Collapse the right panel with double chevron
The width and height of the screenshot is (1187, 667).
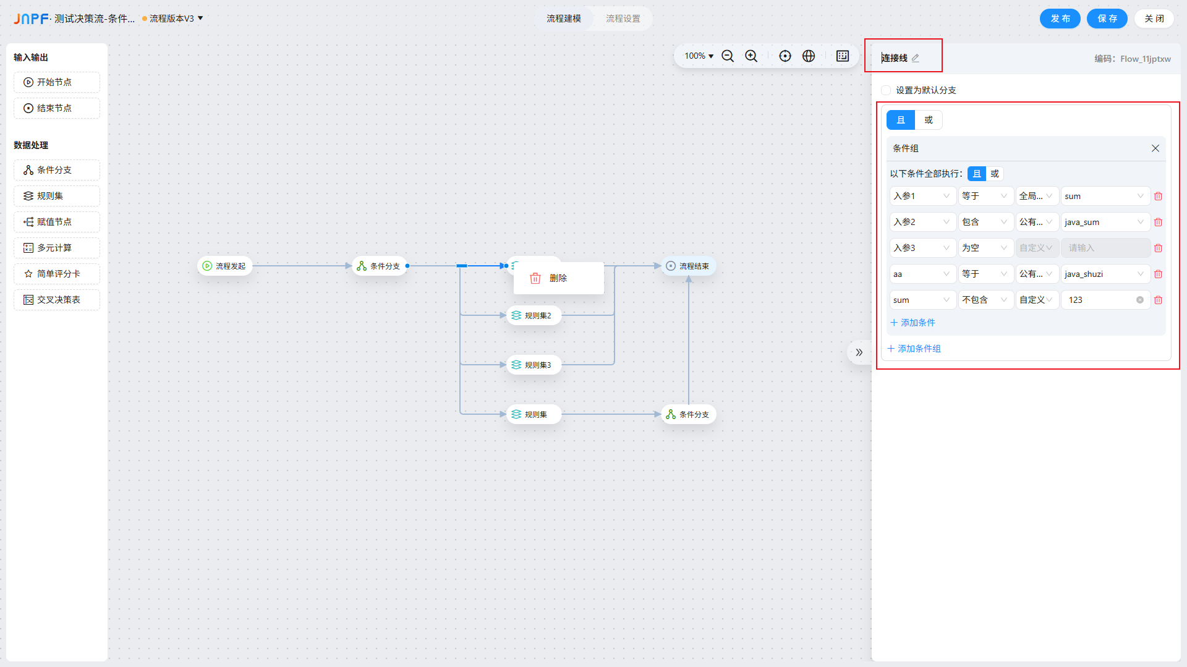(x=859, y=352)
